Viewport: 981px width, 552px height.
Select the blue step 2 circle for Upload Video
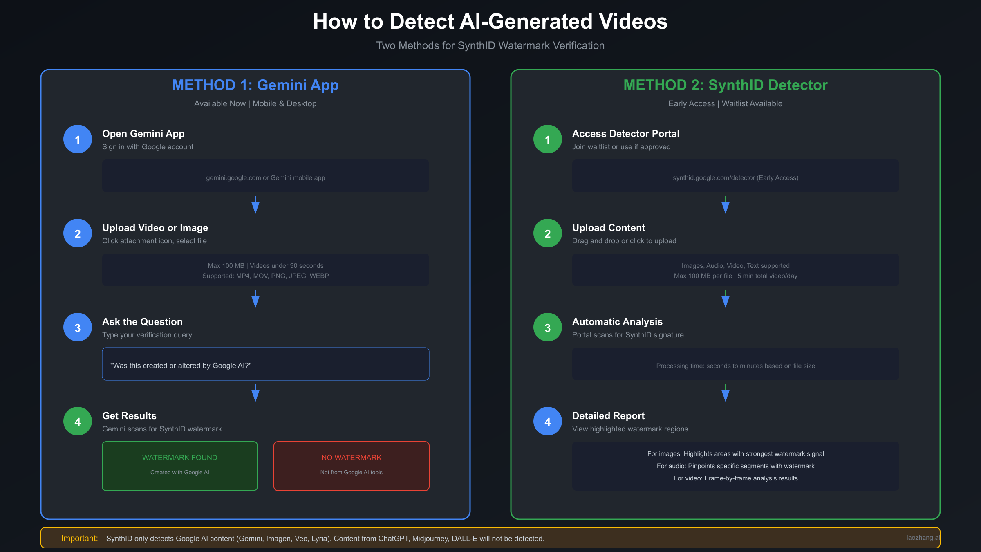click(77, 233)
